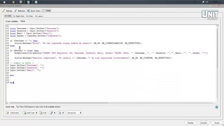This screenshot has width=224, height=126.
Task: Open the printer icon dropdown button
Action: tap(61, 113)
